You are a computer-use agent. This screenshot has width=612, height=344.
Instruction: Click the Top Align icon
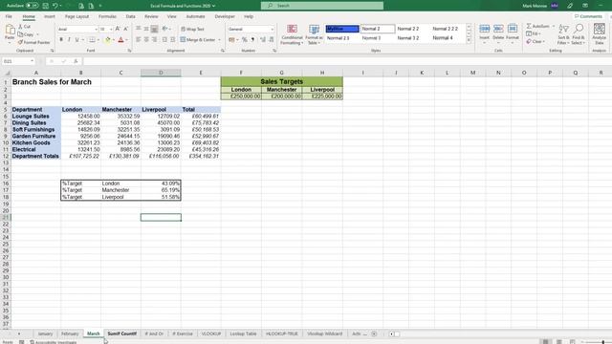(138, 29)
